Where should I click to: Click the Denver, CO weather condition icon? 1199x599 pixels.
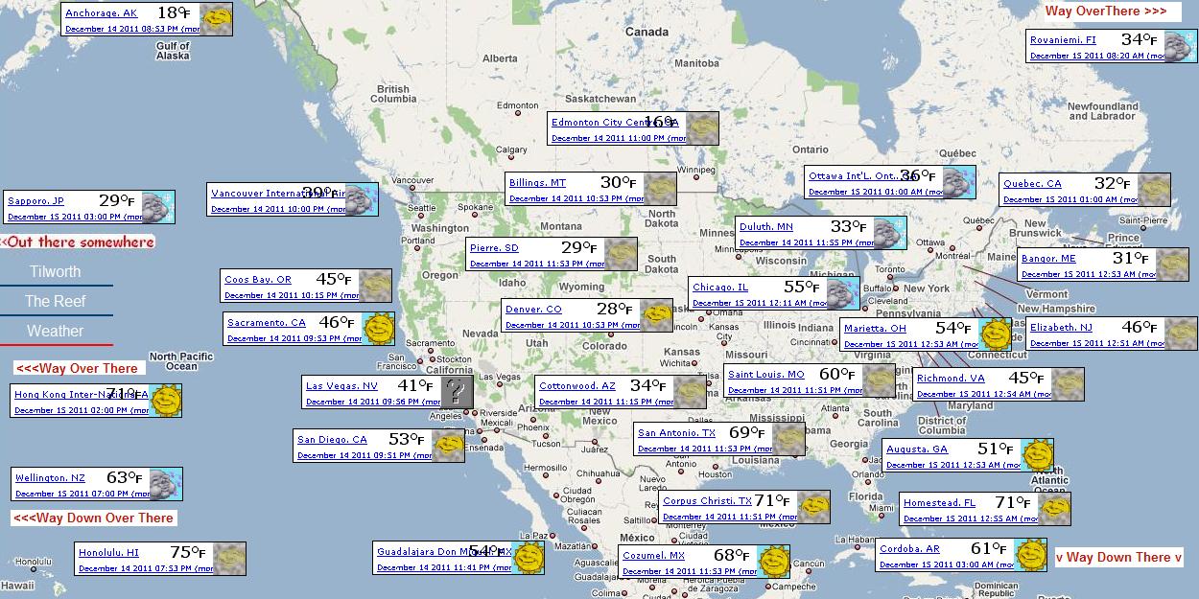click(656, 315)
